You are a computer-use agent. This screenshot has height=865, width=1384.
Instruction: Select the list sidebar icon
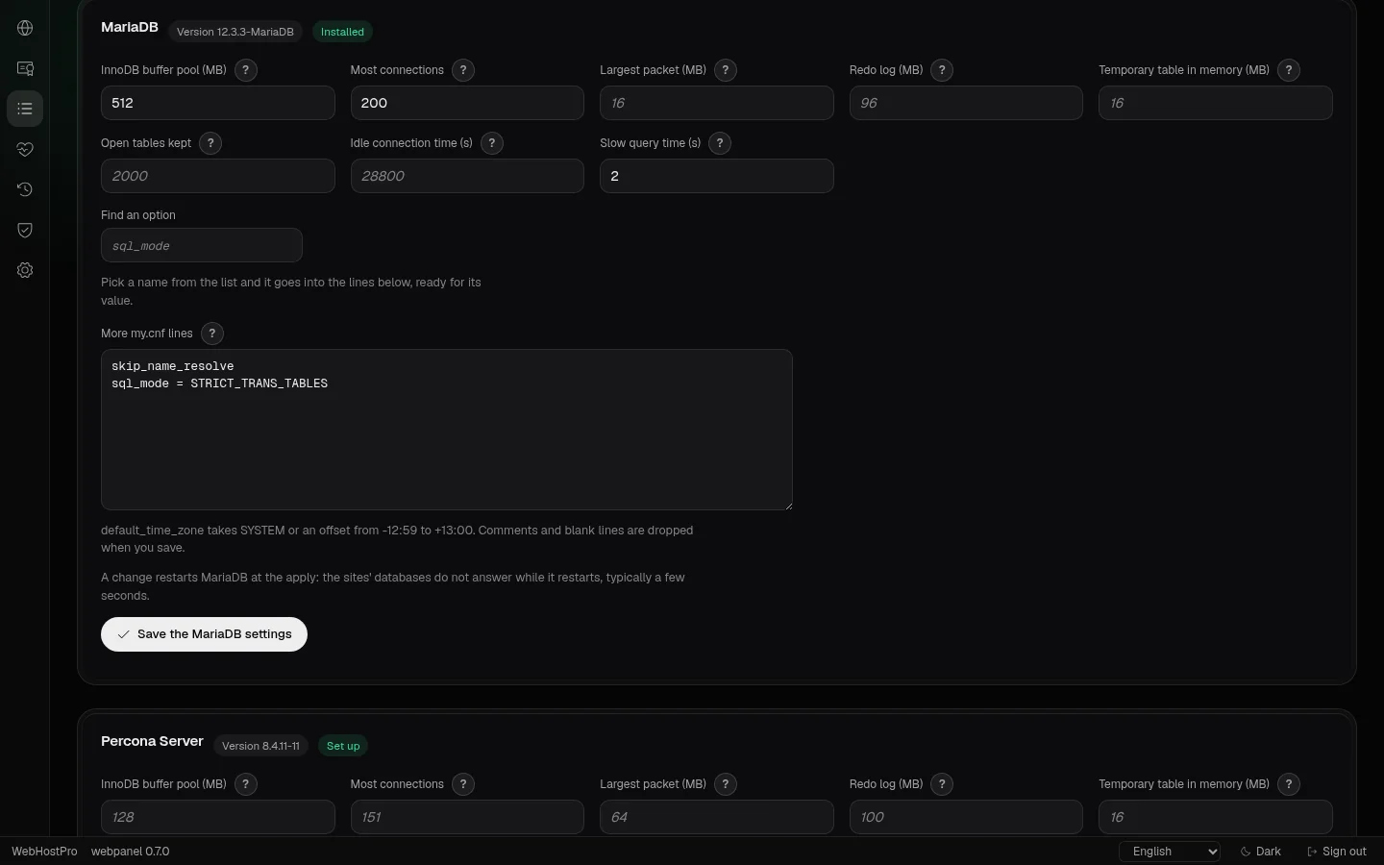click(25, 109)
